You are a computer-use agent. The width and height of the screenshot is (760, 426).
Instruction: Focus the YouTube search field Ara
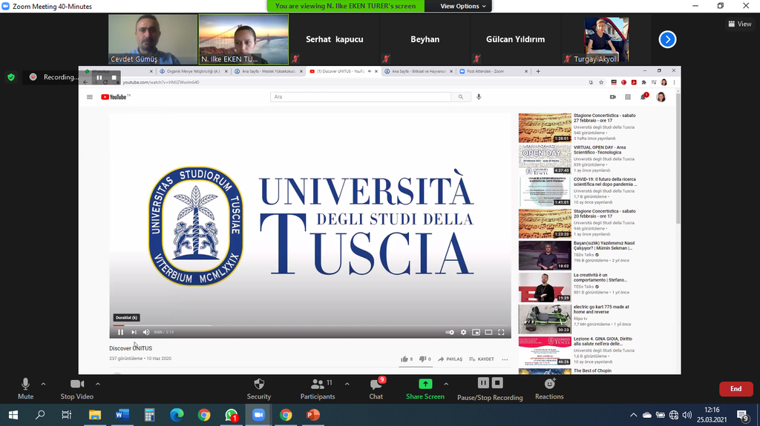tap(361, 97)
